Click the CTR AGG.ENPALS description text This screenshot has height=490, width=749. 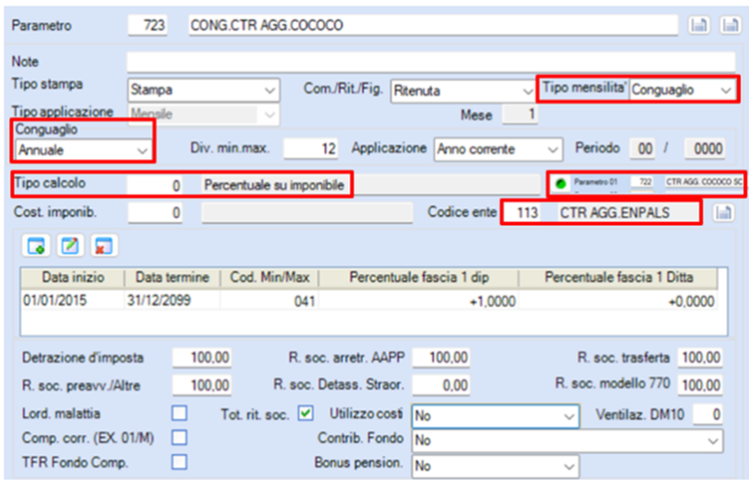(x=614, y=212)
